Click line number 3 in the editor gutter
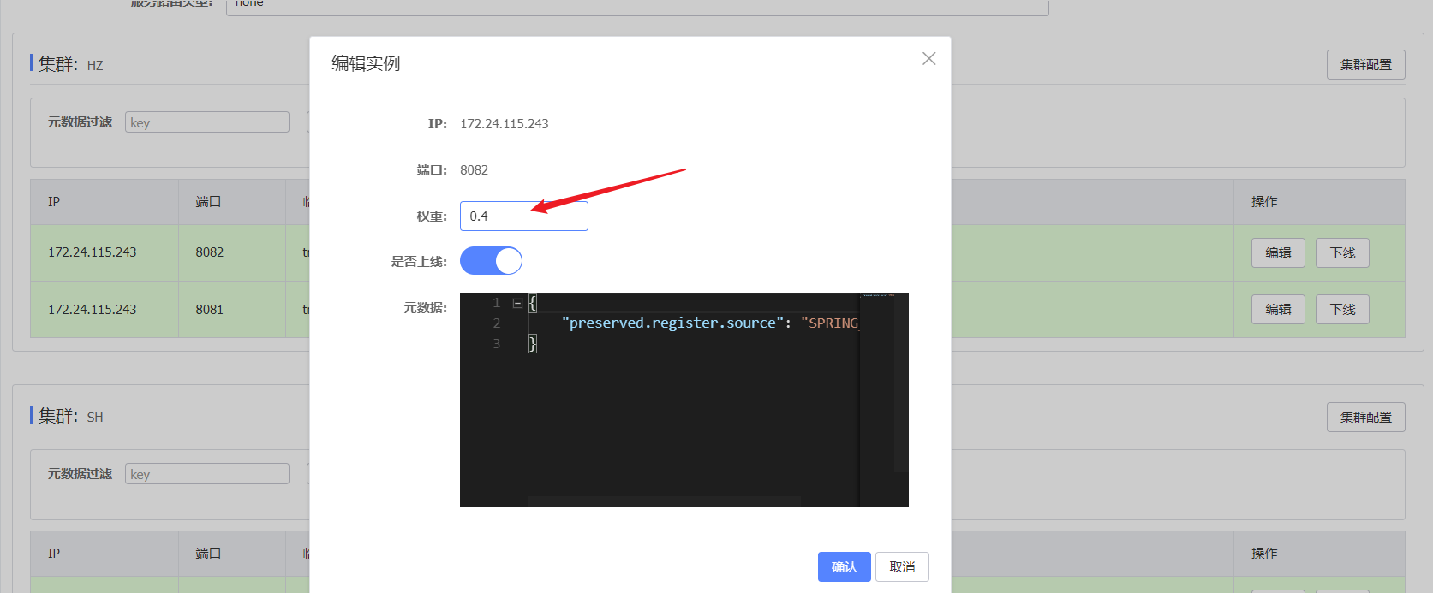Viewport: 1433px width, 593px height. point(497,344)
